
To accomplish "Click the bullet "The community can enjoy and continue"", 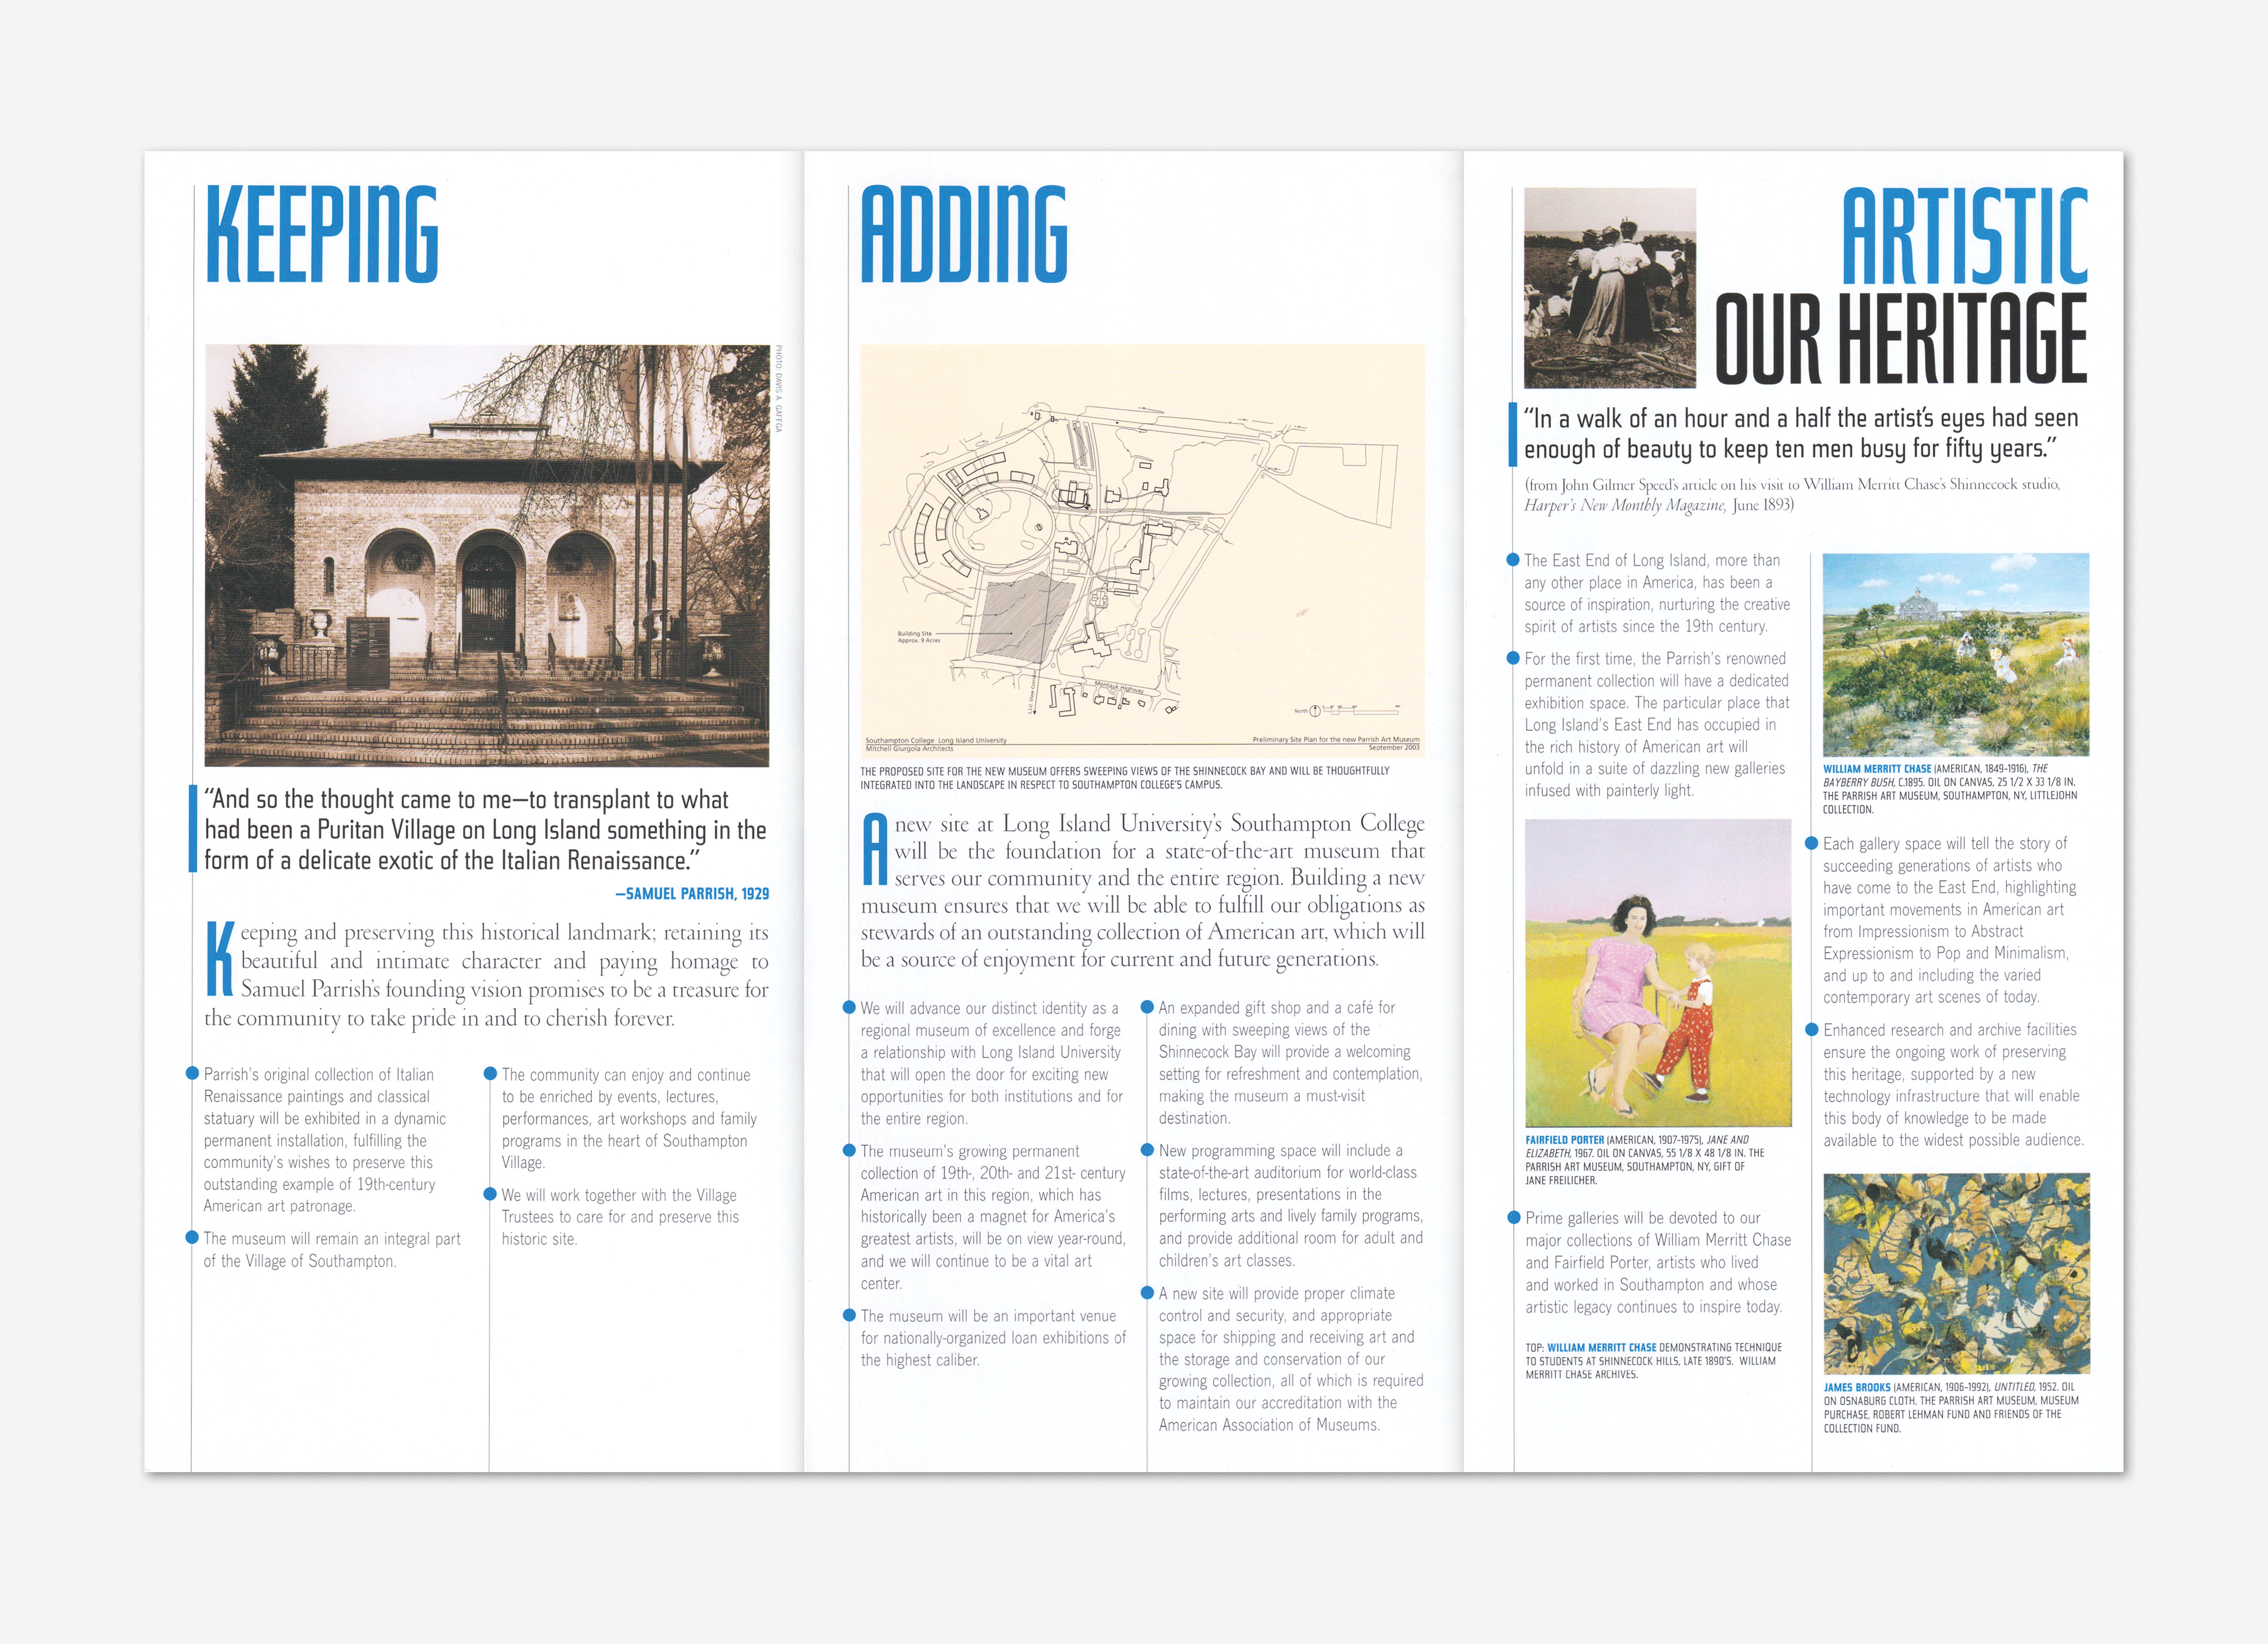I will pos(629,1118).
